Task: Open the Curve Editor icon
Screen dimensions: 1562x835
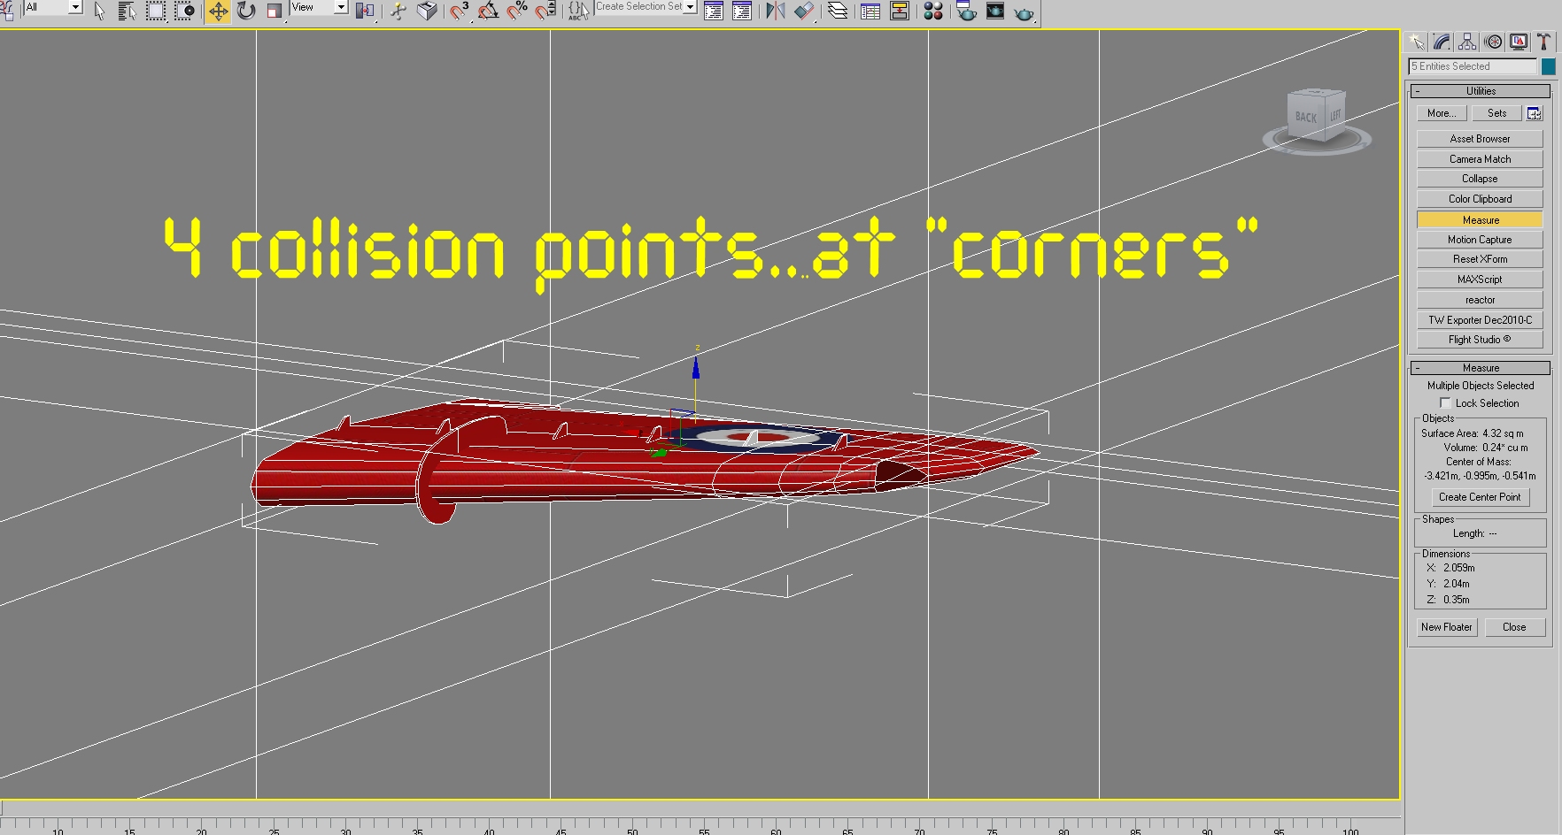Action: click(x=870, y=11)
